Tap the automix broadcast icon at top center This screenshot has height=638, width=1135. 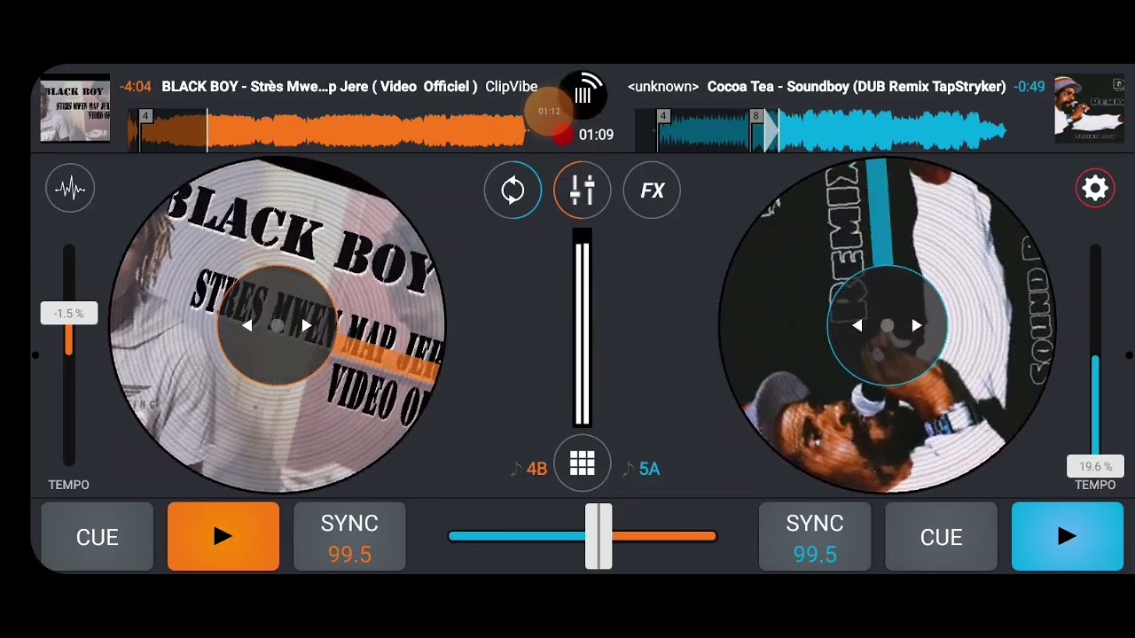pos(583,94)
